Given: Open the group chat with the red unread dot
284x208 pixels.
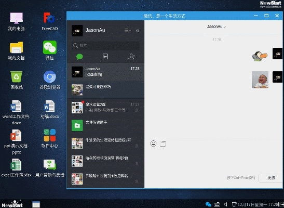Looking at the screenshot, I should coord(105,107).
